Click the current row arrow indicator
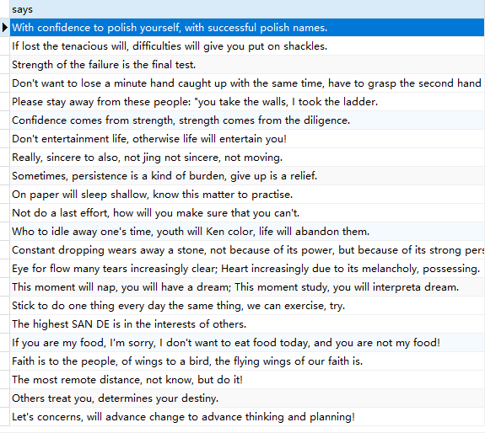Viewport: 485px width, 433px height. [x=5, y=28]
